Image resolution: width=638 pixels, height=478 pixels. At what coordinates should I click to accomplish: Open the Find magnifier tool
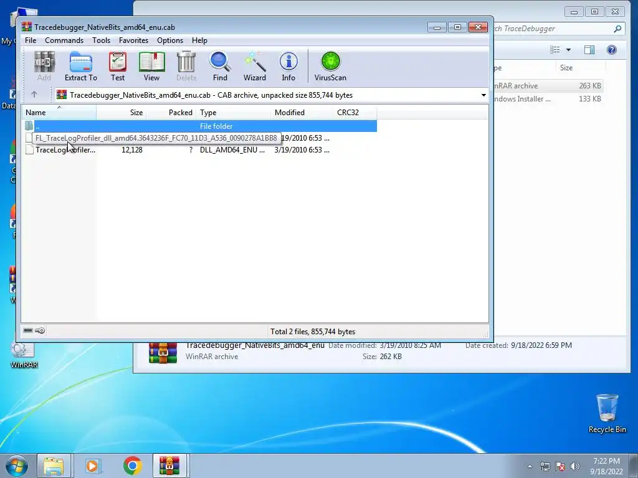pos(220,66)
